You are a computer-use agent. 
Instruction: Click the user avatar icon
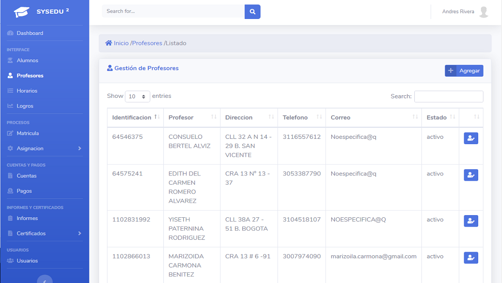[484, 12]
